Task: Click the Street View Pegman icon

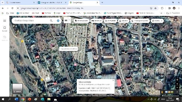Action: point(162,92)
